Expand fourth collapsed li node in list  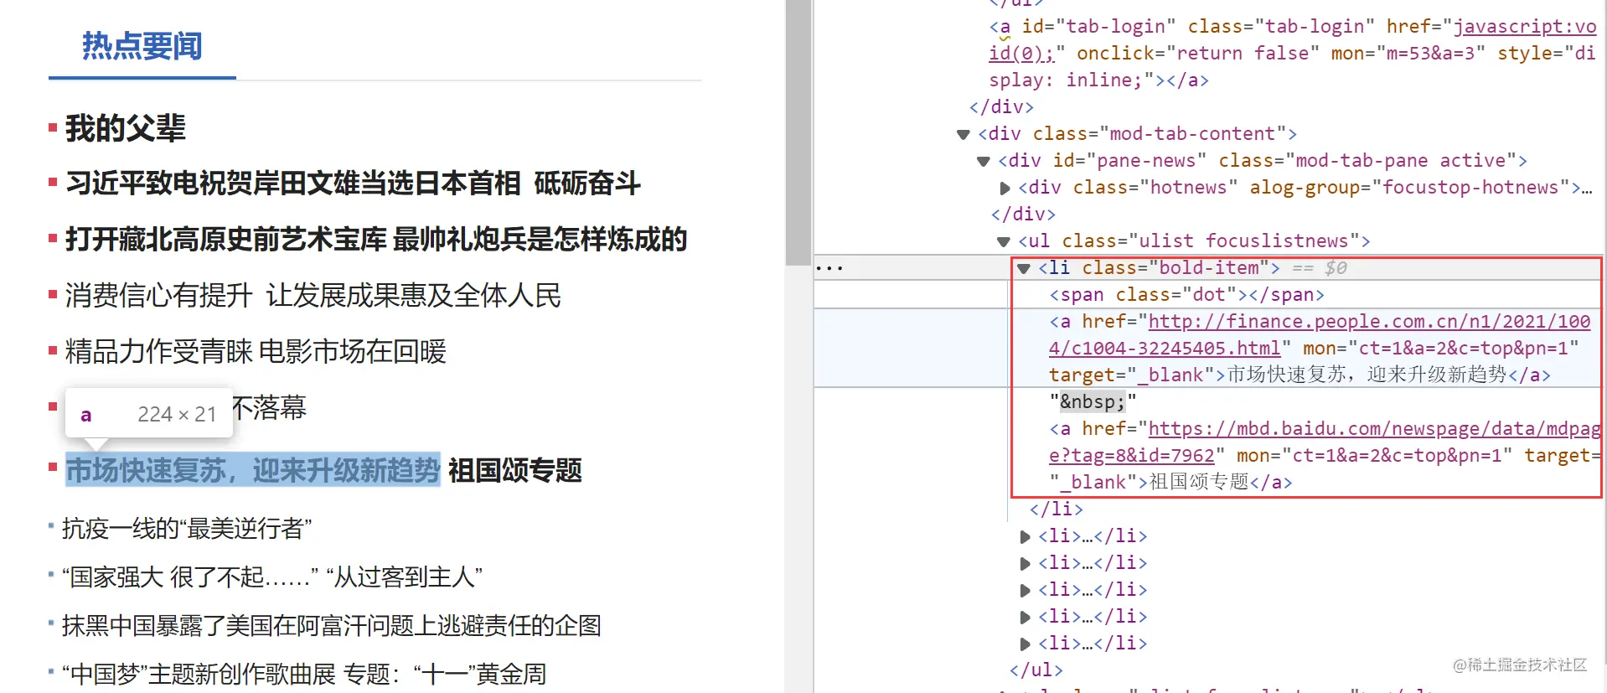[1025, 617]
